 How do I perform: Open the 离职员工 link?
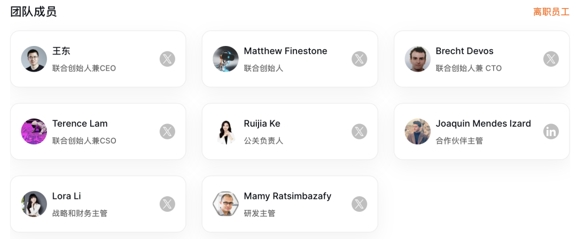tap(551, 12)
